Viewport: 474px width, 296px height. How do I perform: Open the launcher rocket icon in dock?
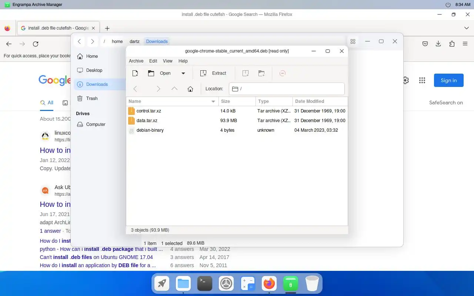pyautogui.click(x=162, y=284)
